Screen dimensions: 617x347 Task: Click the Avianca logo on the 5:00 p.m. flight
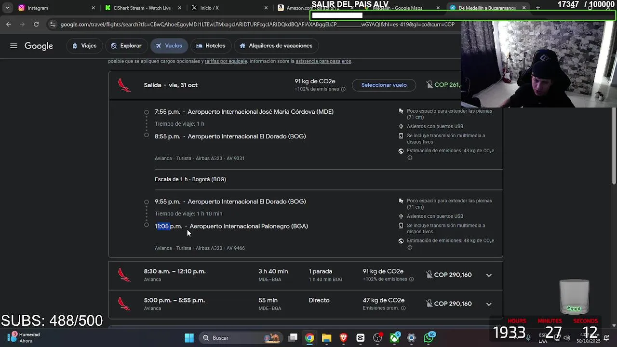coord(124,304)
